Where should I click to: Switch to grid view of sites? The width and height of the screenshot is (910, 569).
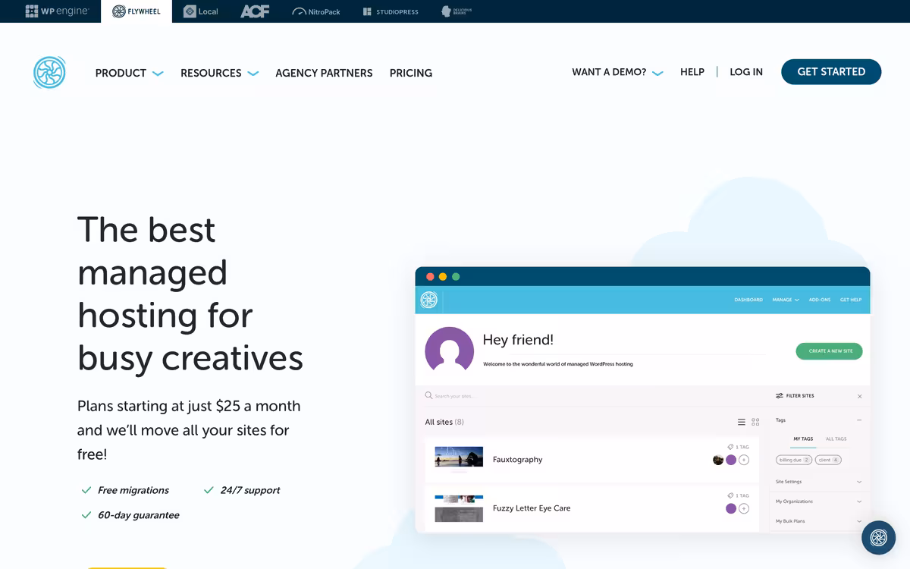[x=755, y=422]
